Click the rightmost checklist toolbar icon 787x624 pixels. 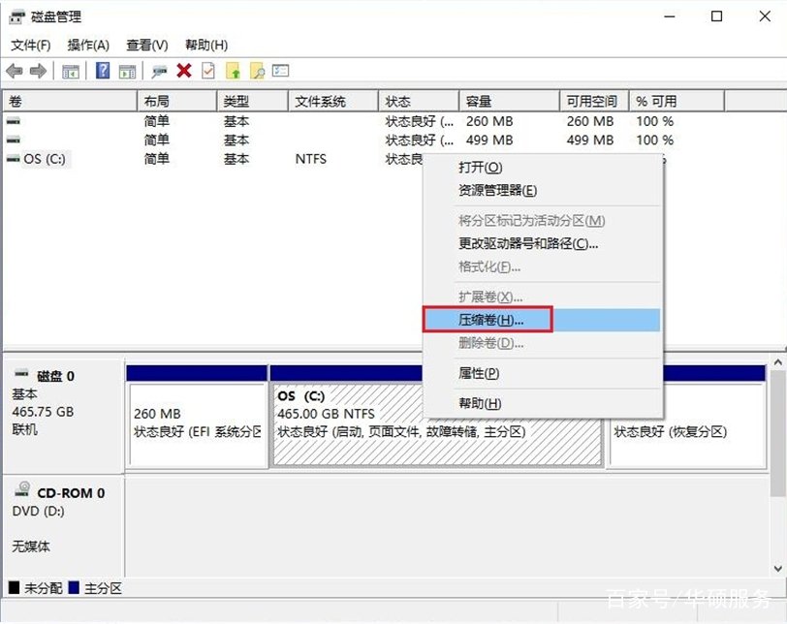point(281,70)
